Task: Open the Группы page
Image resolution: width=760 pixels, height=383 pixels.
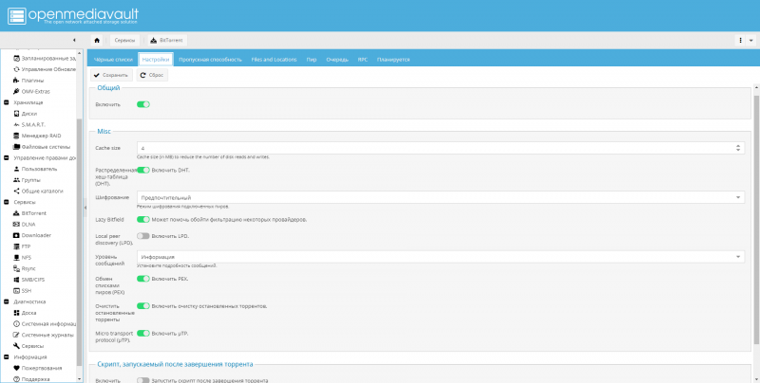Action: 28,180
